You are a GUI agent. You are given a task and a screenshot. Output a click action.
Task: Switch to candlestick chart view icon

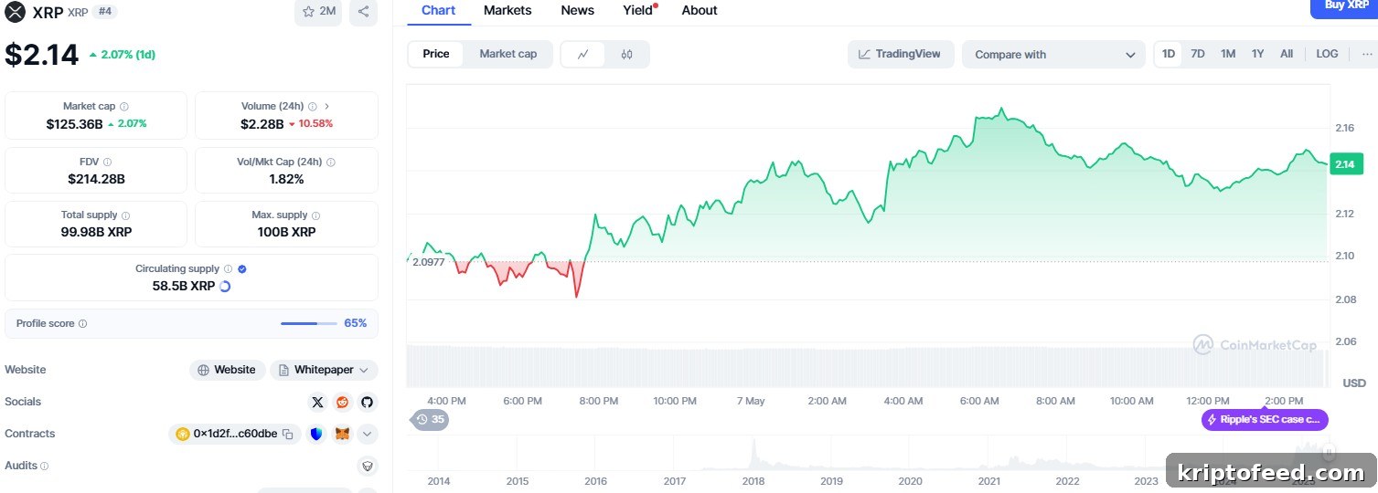pyautogui.click(x=626, y=54)
